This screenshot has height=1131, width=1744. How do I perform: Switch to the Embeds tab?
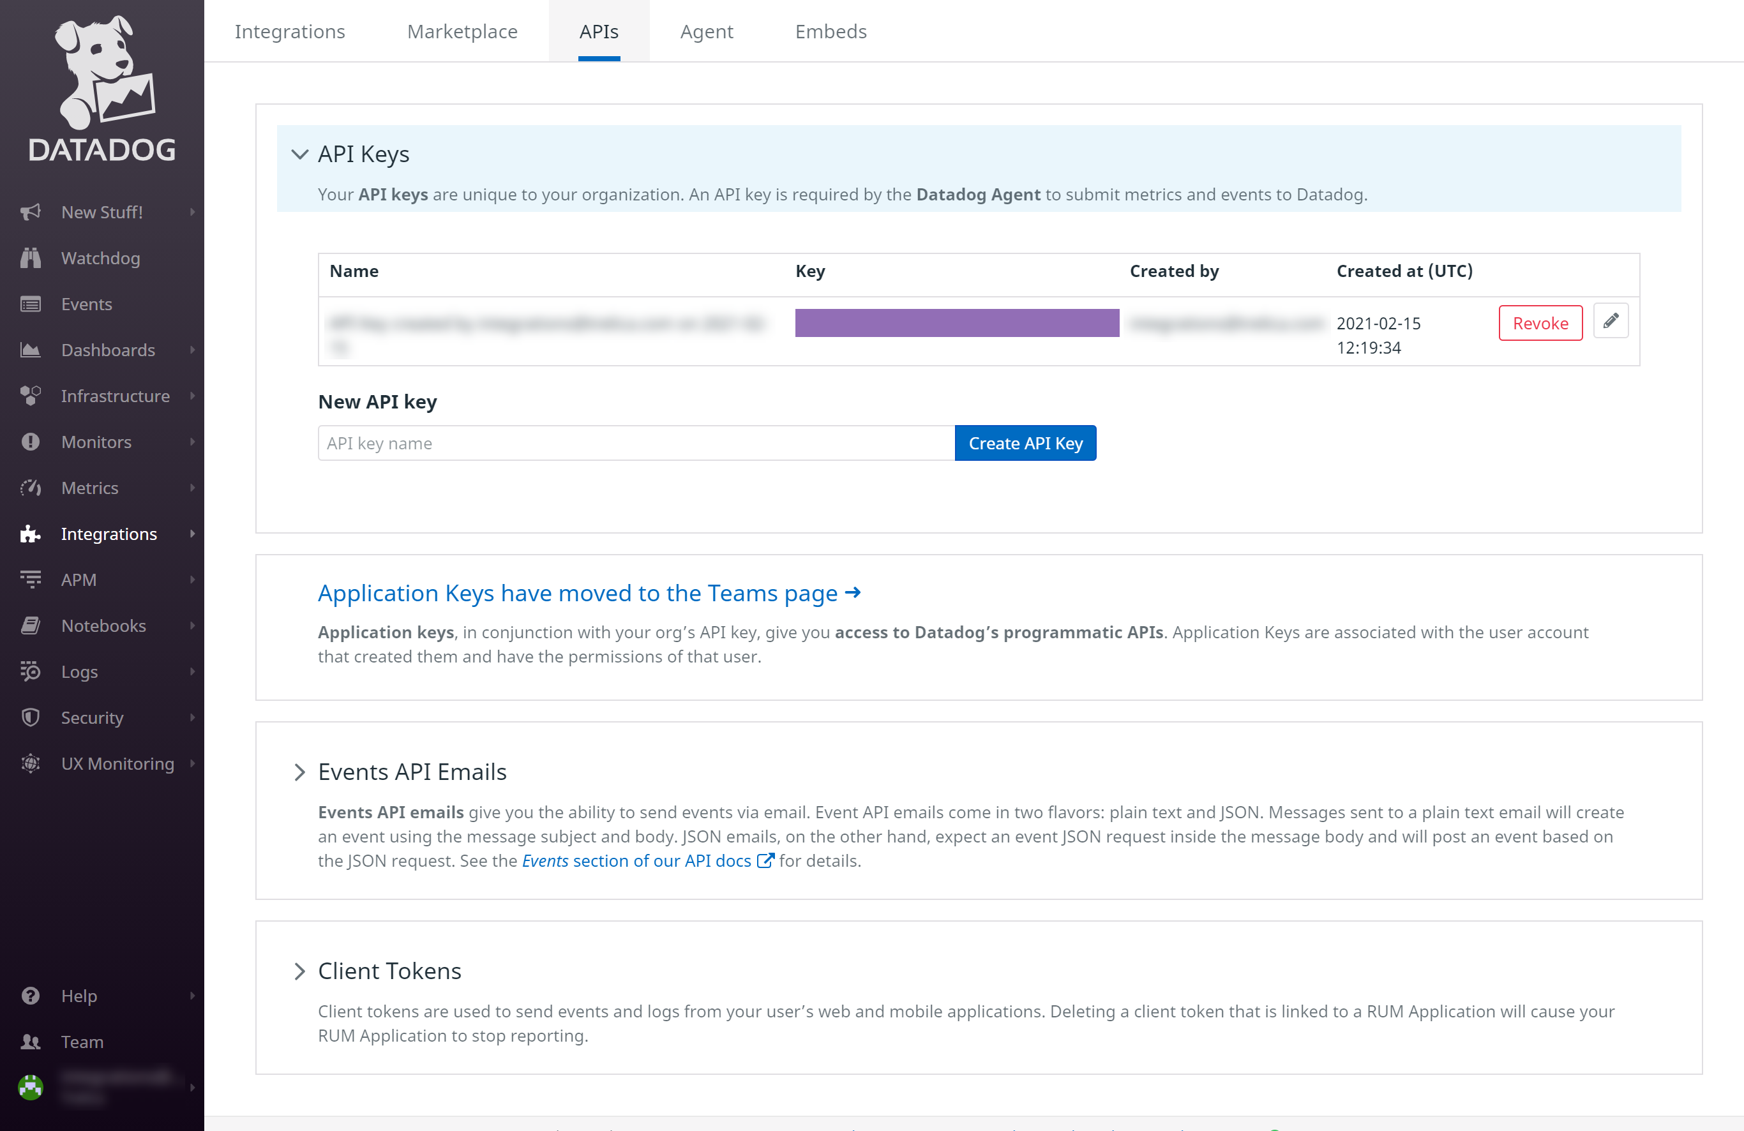point(831,31)
